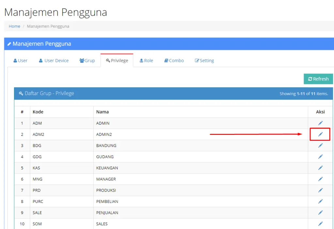
Task: Go to the Role tab
Action: 146,61
